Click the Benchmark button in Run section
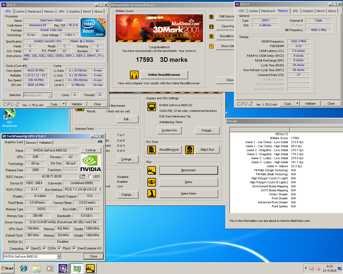The width and height of the screenshot is (343, 274). click(189, 170)
